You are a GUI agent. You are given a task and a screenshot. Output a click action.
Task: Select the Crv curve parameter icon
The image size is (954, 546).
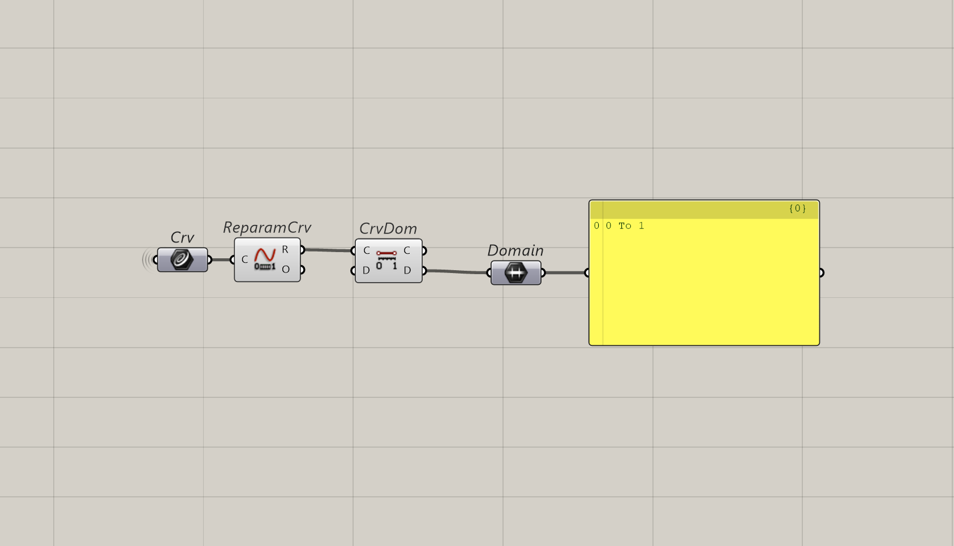coord(181,259)
